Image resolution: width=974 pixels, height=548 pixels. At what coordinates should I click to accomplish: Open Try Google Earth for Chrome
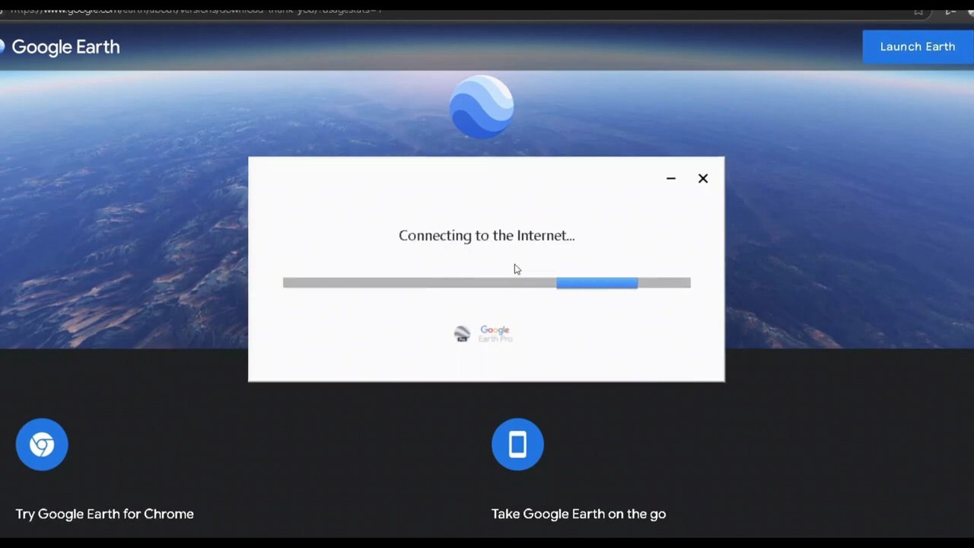tap(105, 514)
